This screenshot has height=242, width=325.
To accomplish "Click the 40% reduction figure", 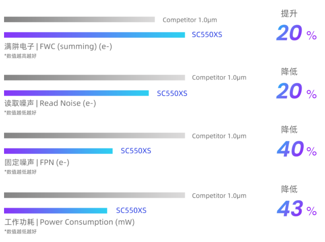I will [297, 149].
